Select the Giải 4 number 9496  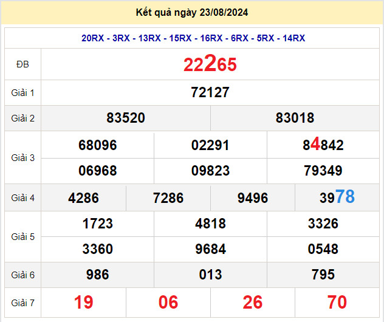[253, 198]
